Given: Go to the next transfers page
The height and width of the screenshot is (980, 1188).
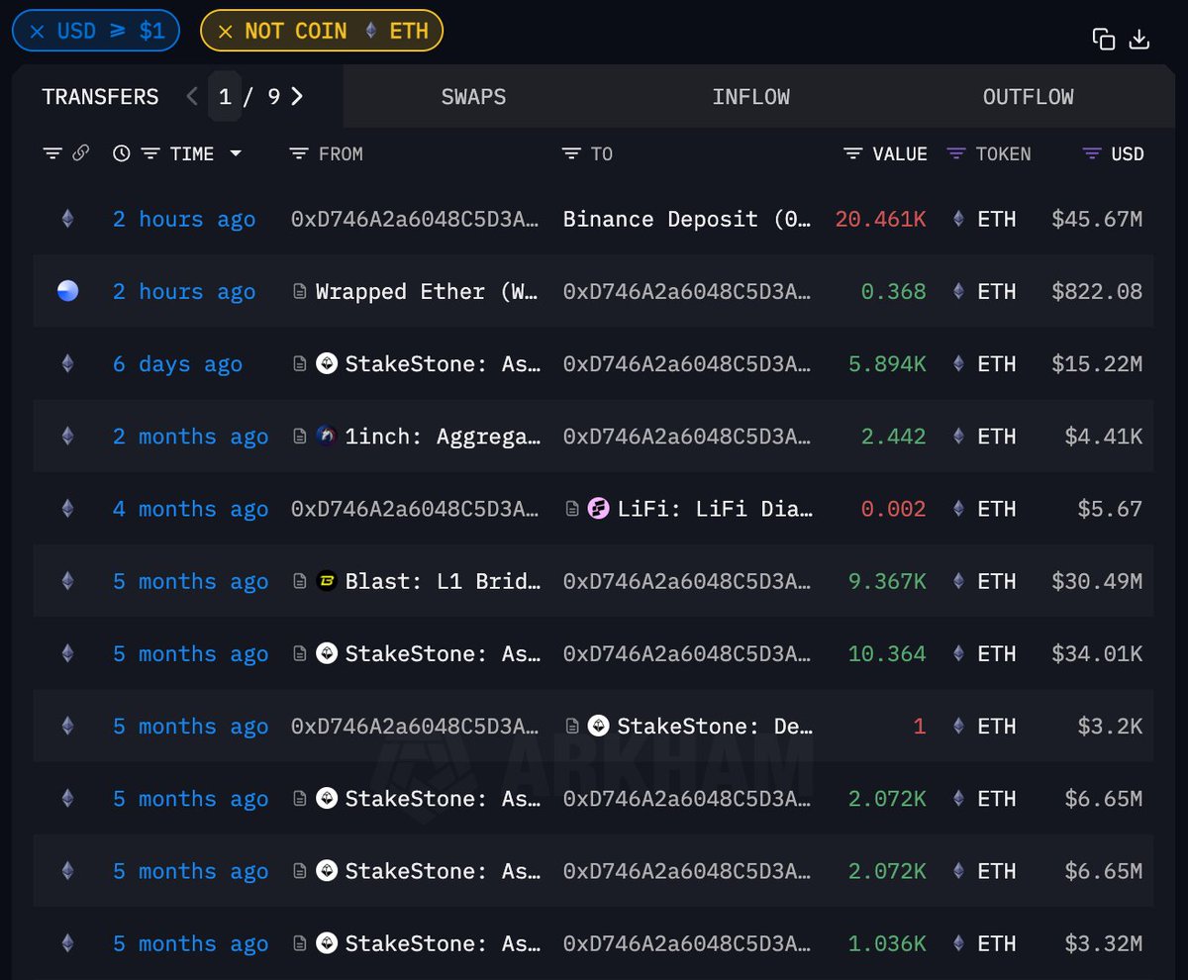Looking at the screenshot, I should coord(297,96).
